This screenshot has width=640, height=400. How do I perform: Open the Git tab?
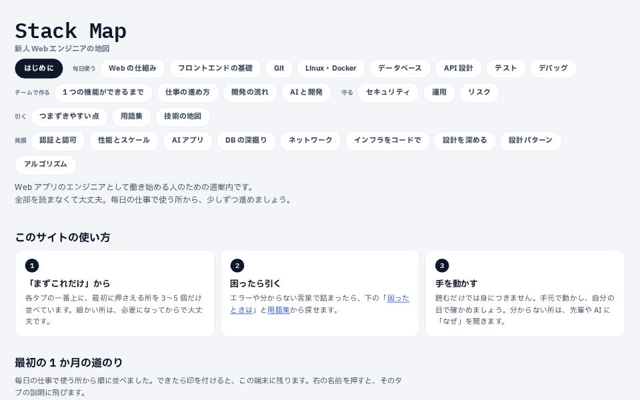(x=279, y=68)
